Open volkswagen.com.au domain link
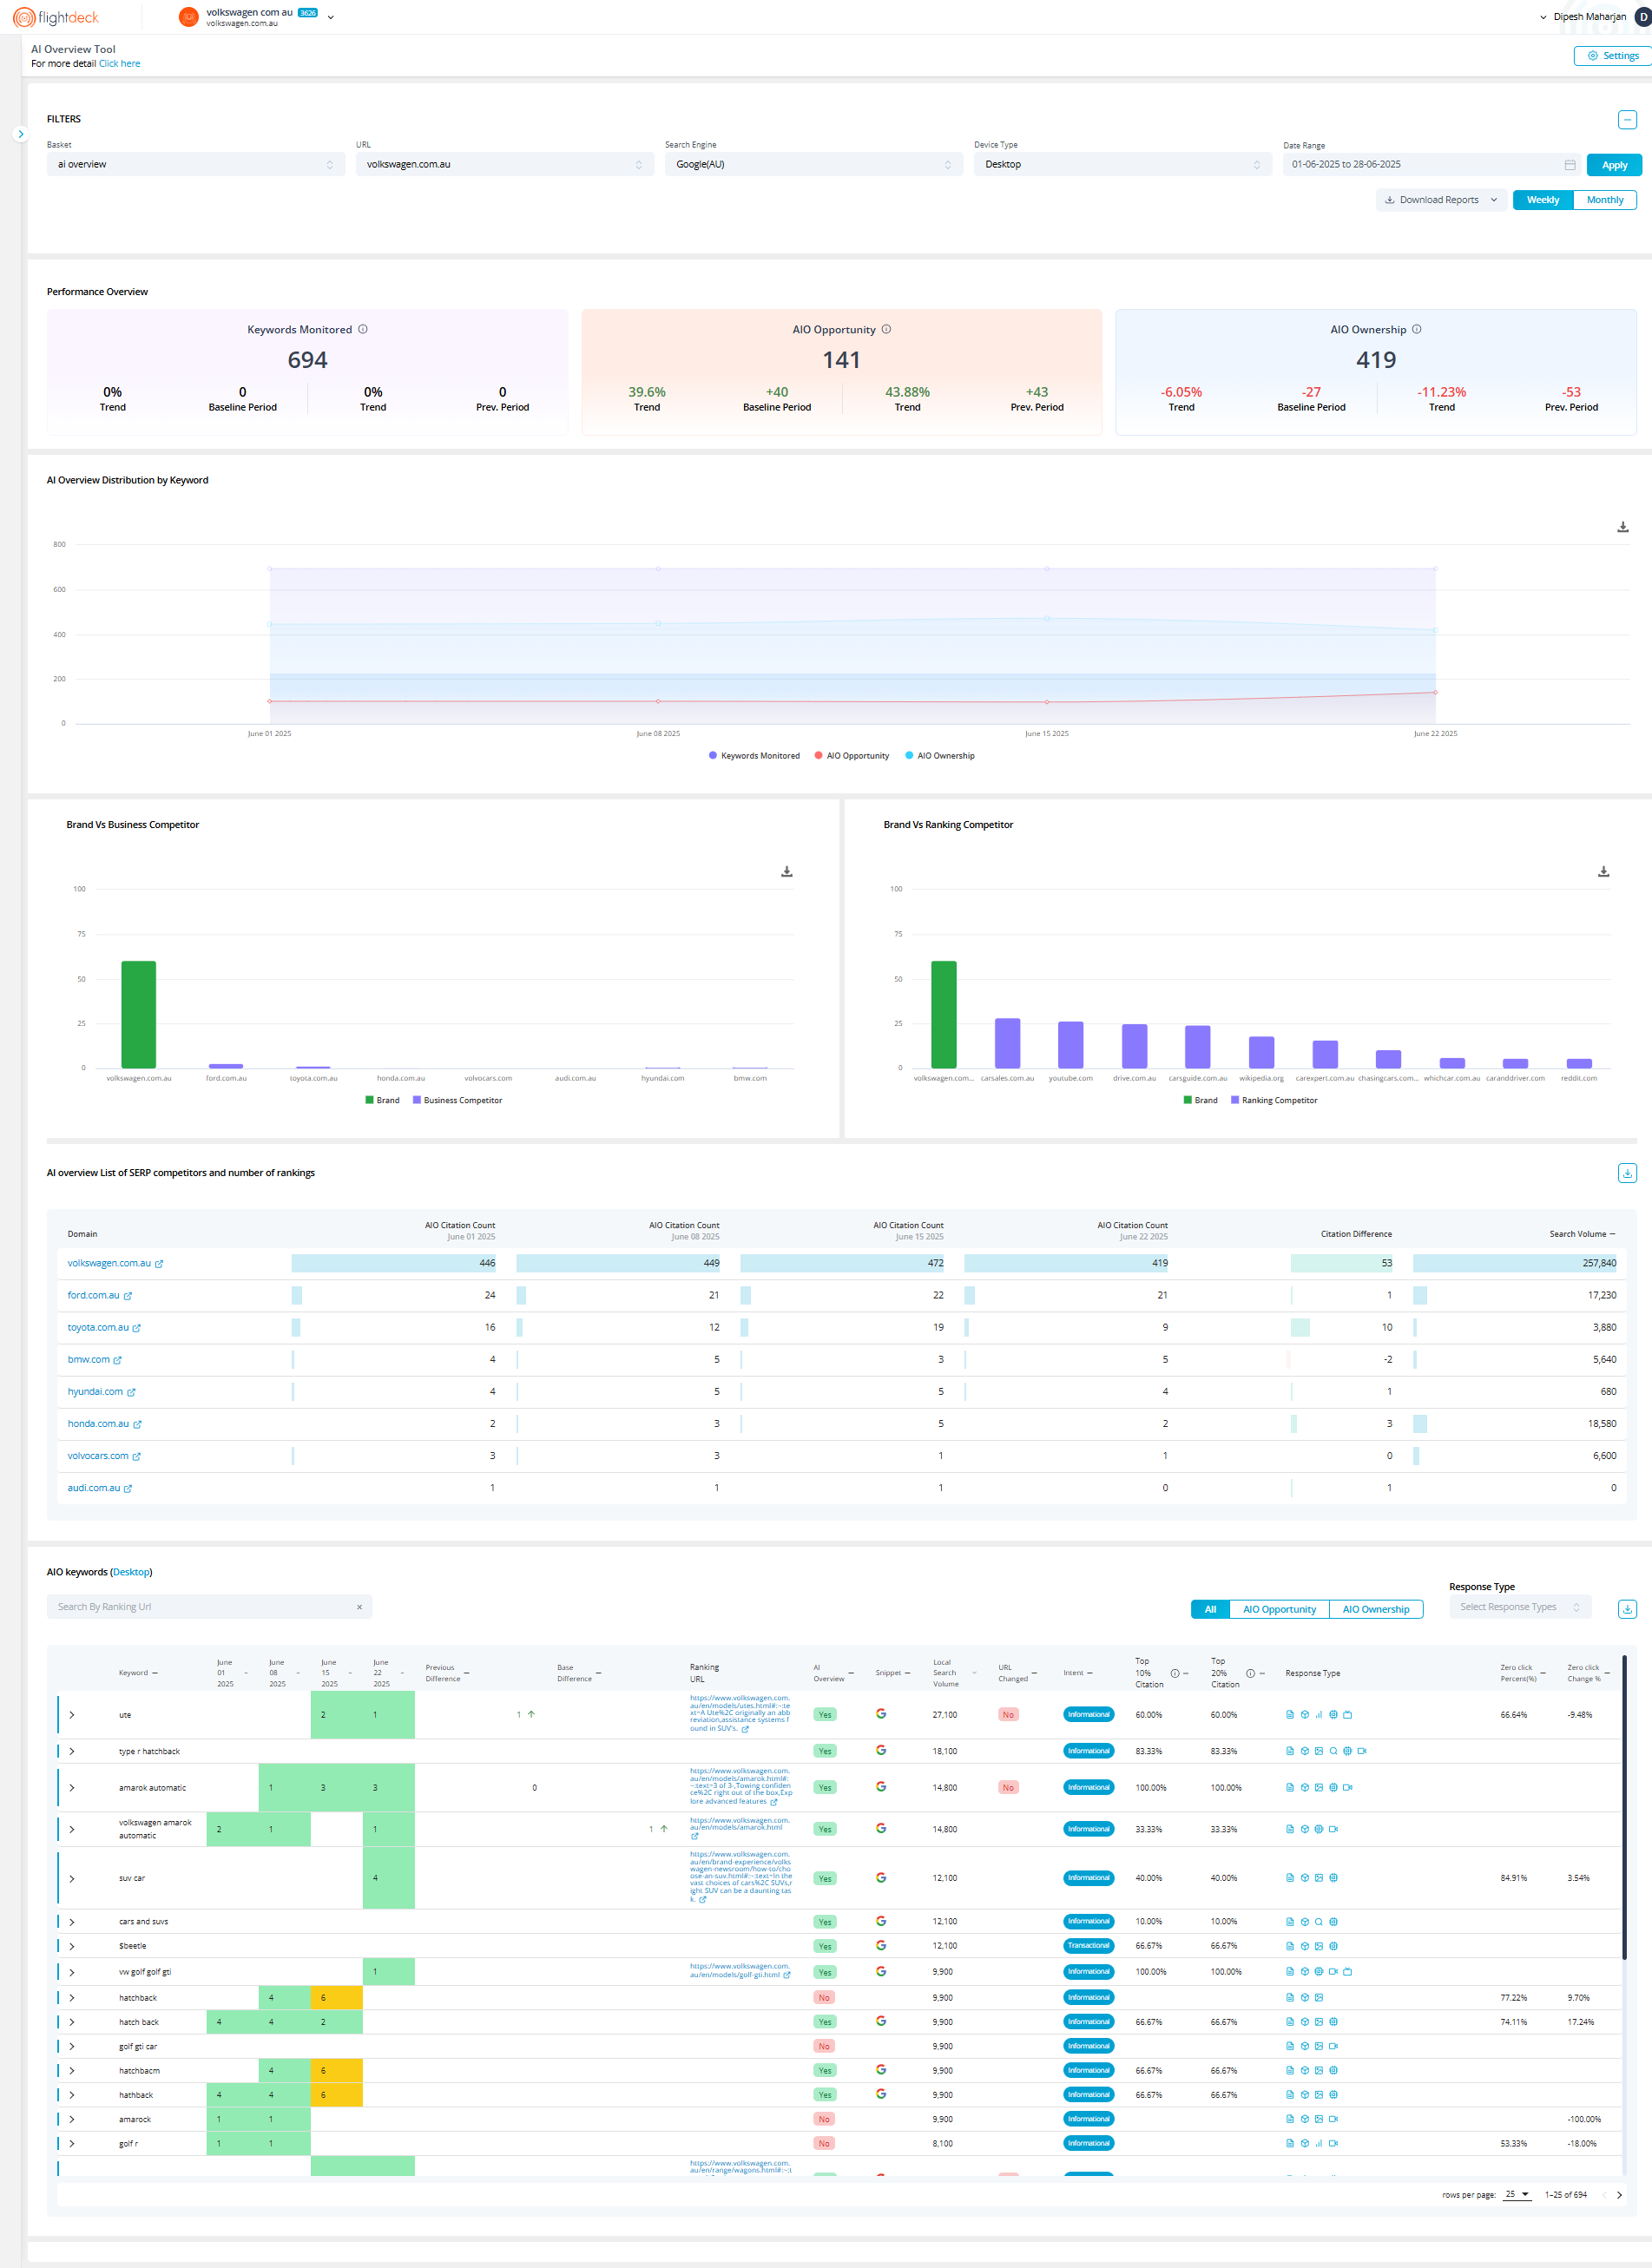 [x=109, y=1264]
